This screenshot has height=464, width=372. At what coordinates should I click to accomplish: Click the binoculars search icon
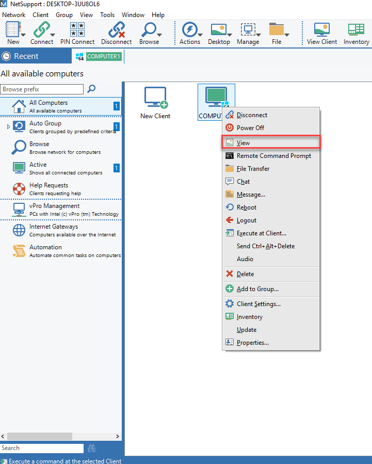click(92, 448)
